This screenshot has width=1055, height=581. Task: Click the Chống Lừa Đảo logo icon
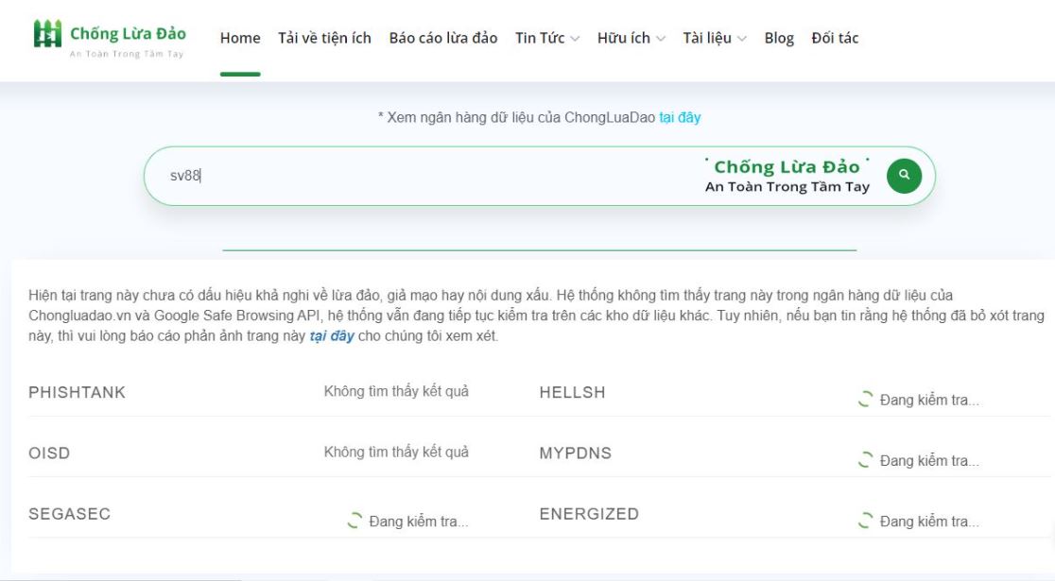tap(47, 34)
